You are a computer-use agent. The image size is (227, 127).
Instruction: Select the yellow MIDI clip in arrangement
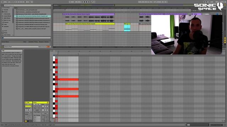pos(90,24)
